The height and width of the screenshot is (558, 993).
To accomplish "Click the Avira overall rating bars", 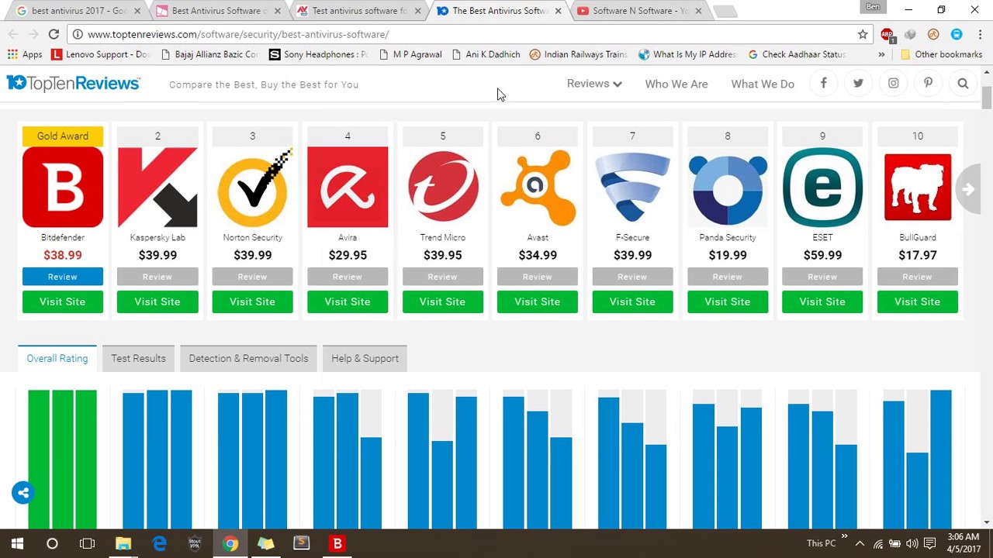I will (348, 459).
